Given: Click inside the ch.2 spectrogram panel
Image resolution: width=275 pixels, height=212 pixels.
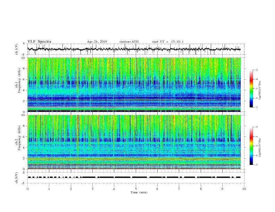Looking at the screenshot, I should coord(134,142).
